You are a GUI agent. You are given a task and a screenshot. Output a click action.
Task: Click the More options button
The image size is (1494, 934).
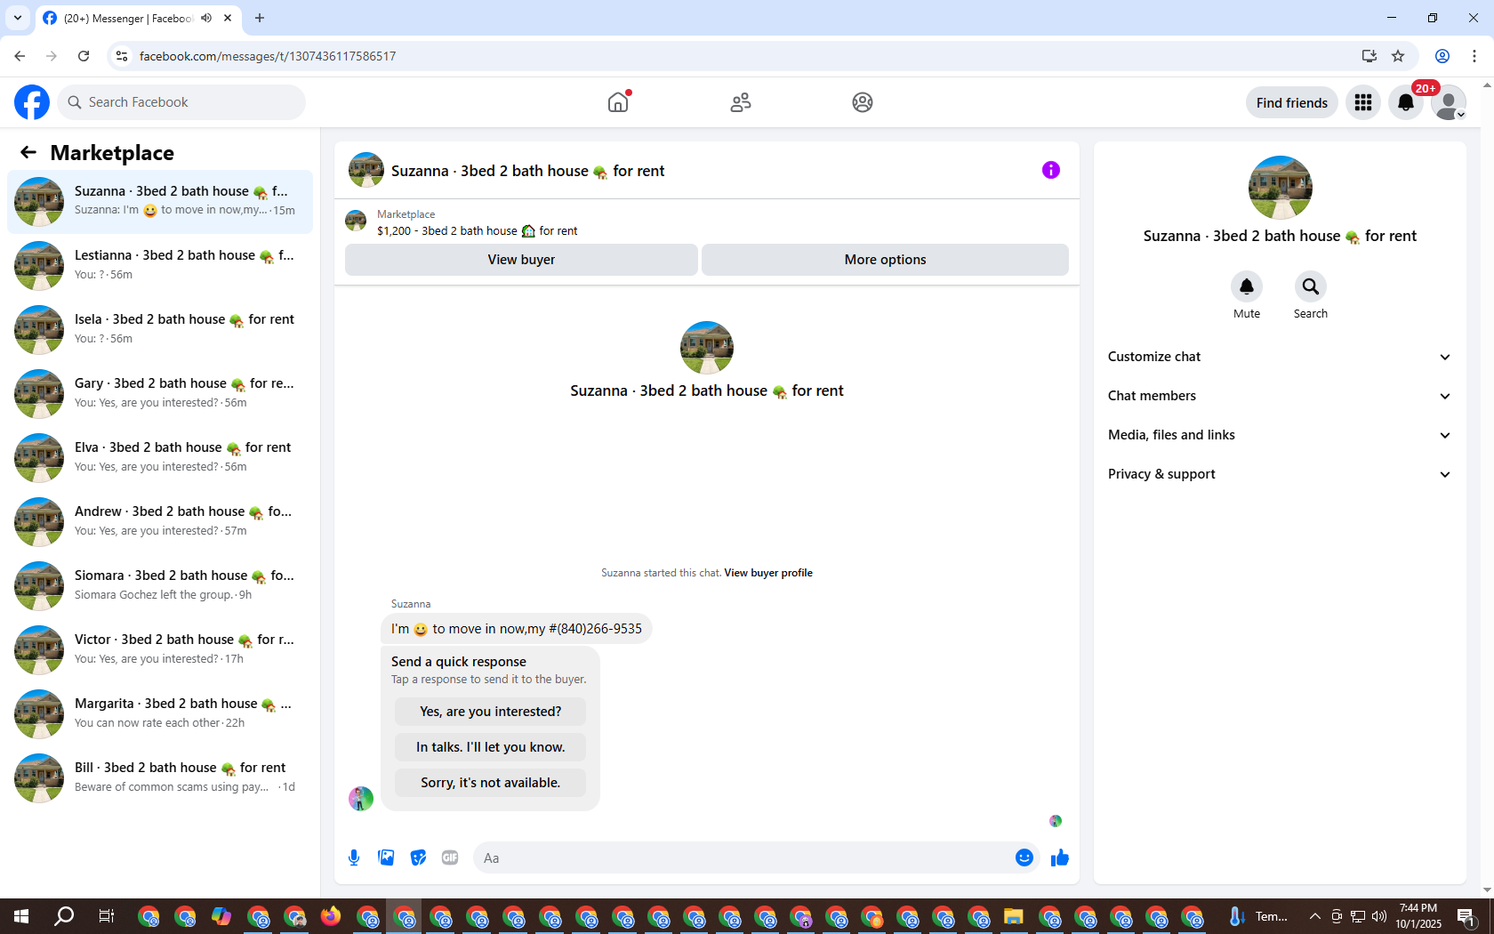point(885,260)
